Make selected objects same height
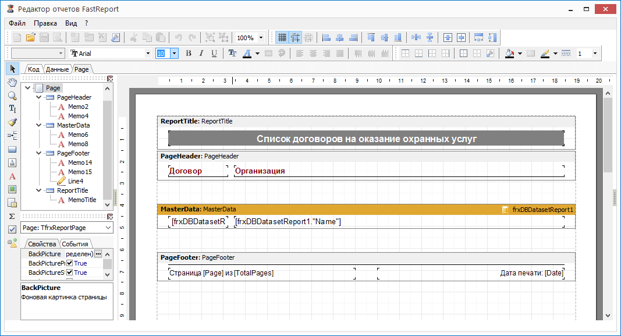 click(492, 38)
